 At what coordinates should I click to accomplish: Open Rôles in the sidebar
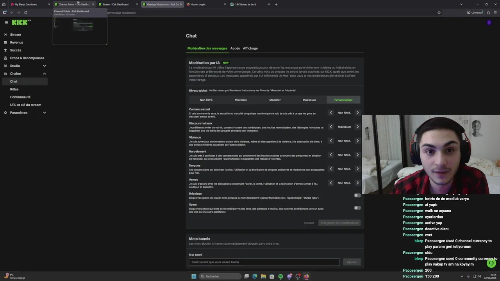[x=14, y=89]
